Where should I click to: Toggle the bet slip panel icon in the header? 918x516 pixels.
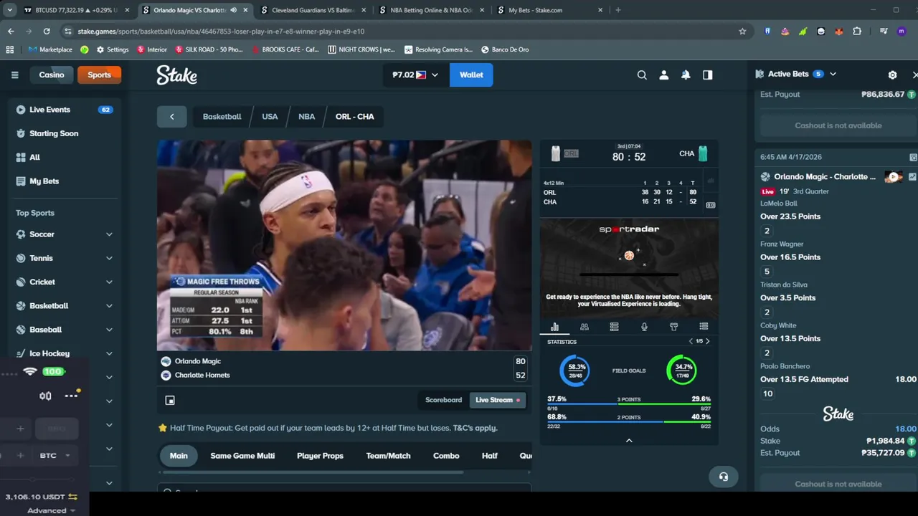(x=708, y=75)
